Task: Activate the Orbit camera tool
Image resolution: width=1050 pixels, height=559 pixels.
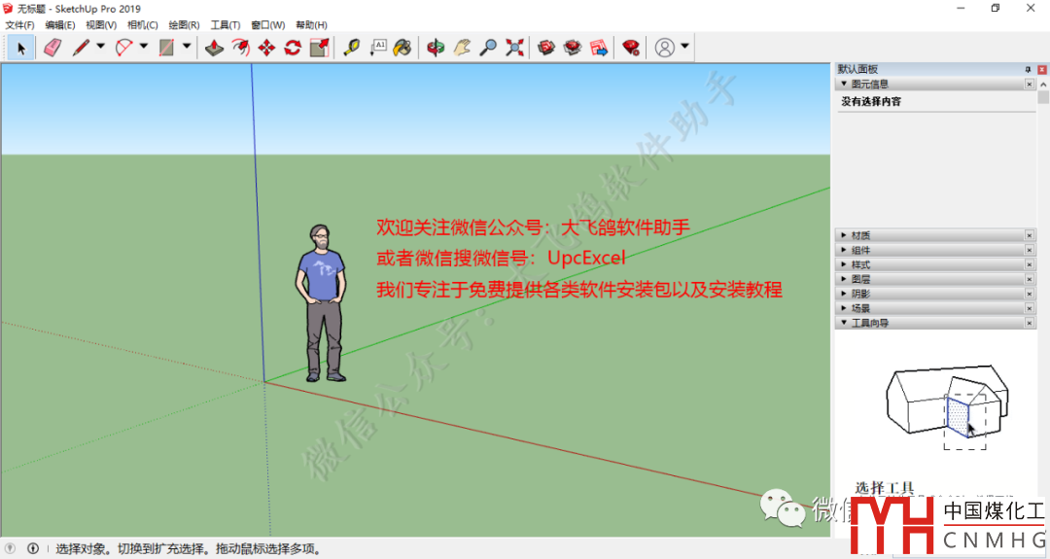Action: 437,47
